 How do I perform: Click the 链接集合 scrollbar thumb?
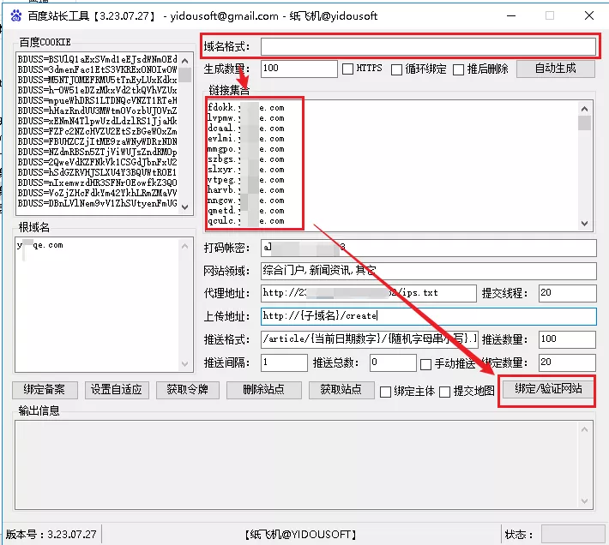click(584, 123)
